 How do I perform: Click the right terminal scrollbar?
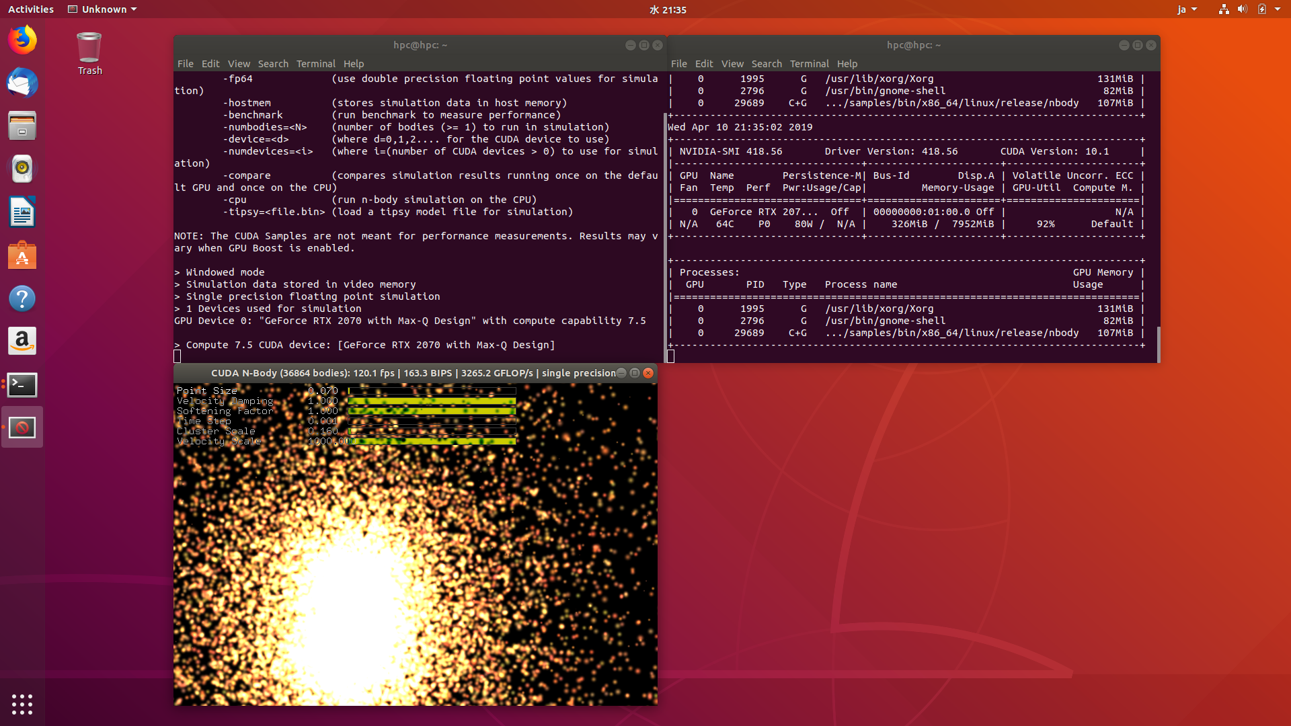(x=1158, y=344)
